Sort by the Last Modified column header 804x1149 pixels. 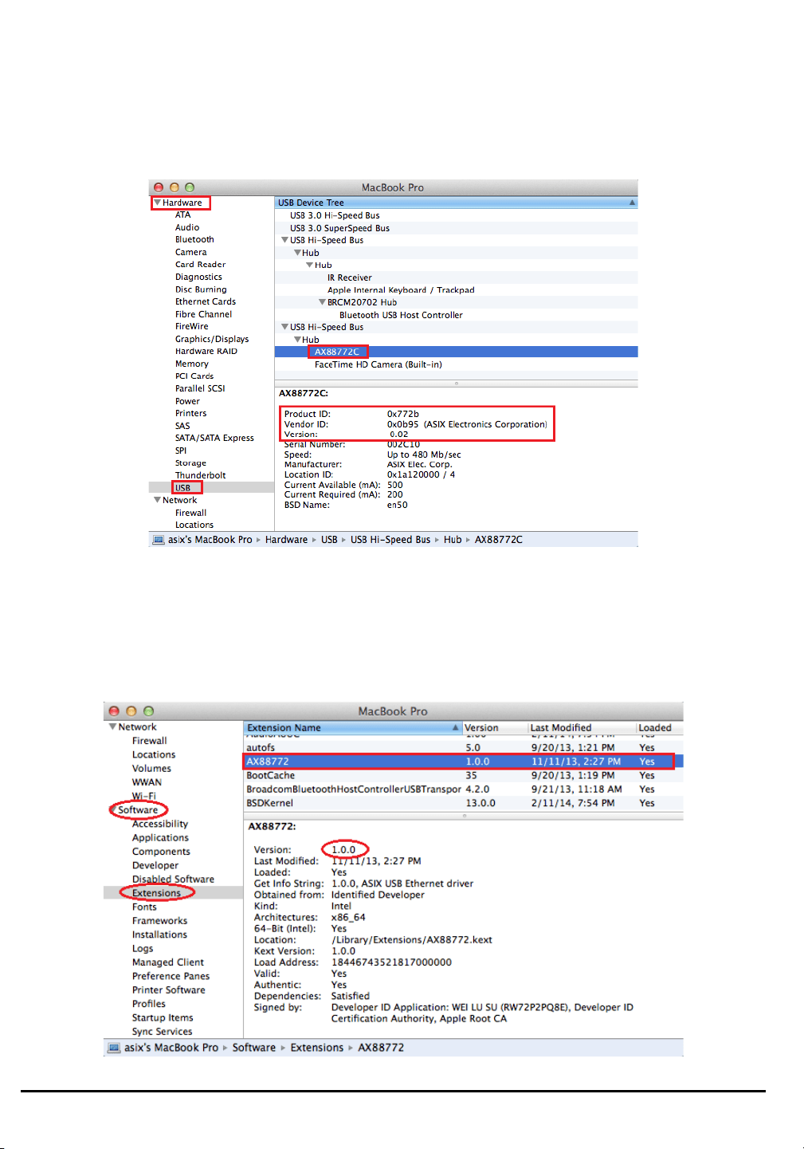pos(582,727)
